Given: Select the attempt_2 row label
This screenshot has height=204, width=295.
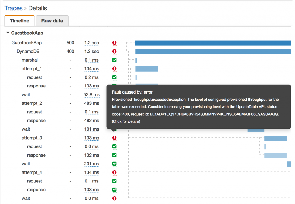Looking at the screenshot, I should coord(32,103).
